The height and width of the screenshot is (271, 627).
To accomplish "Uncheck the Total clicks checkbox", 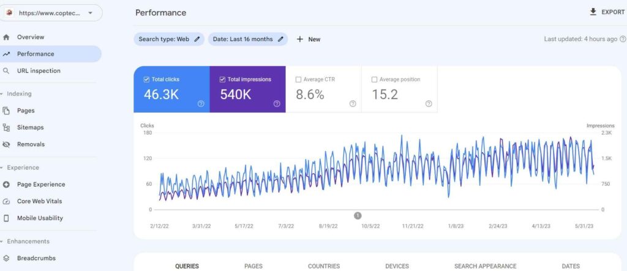I will (x=146, y=80).
